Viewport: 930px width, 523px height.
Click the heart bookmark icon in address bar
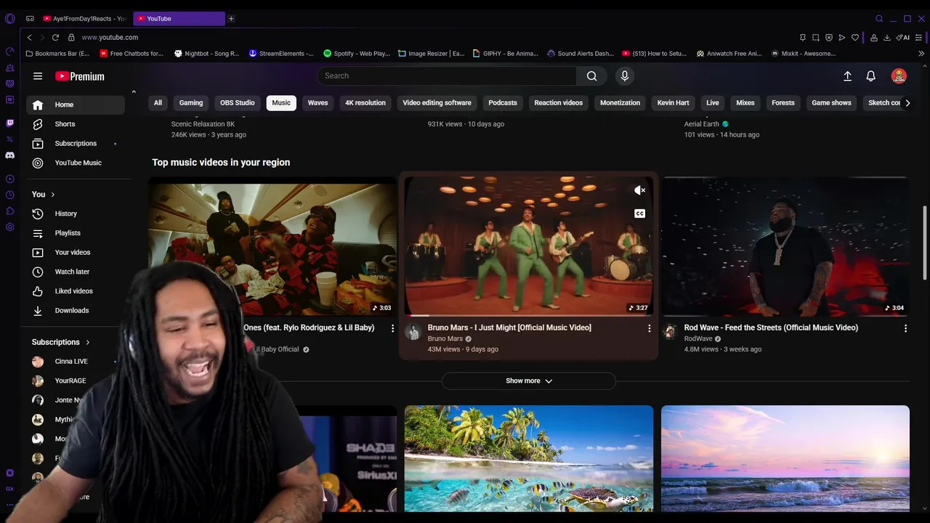coord(855,37)
